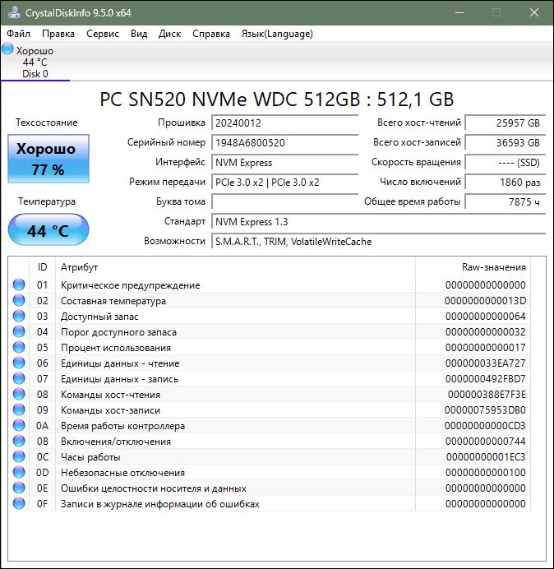Image resolution: width=554 pixels, height=569 pixels.
Task: Click the CrystalDiskInfo app icon in title bar
Action: pos(14,12)
